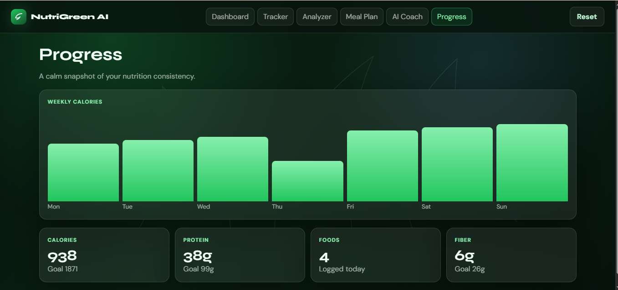The height and width of the screenshot is (290, 618).
Task: Click the Sun axis label
Action: 501,207
